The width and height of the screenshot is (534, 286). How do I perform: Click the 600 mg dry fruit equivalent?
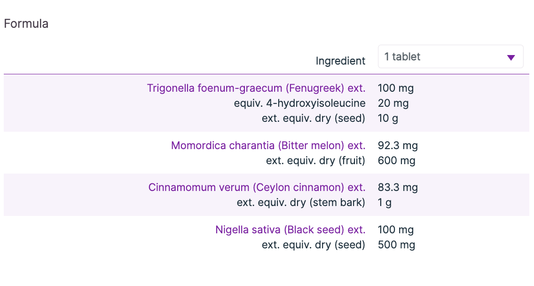pyautogui.click(x=396, y=160)
